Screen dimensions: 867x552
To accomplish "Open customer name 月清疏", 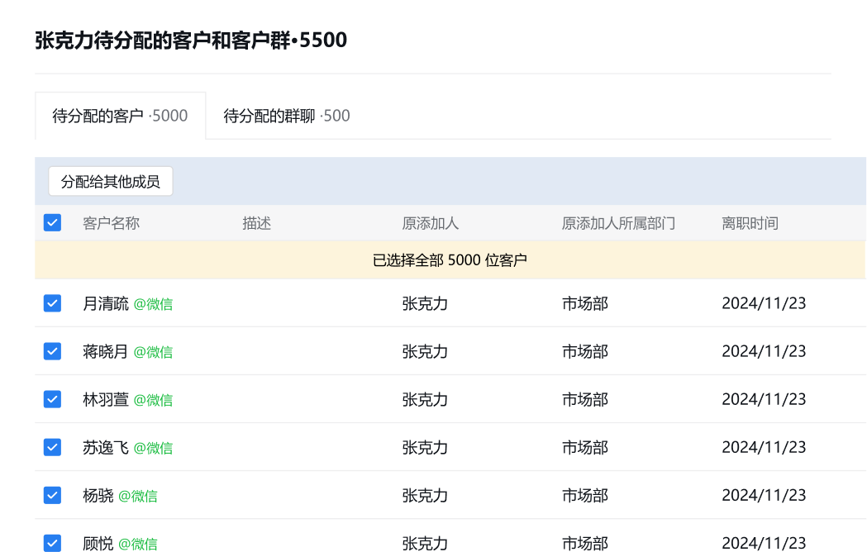I will 106,303.
